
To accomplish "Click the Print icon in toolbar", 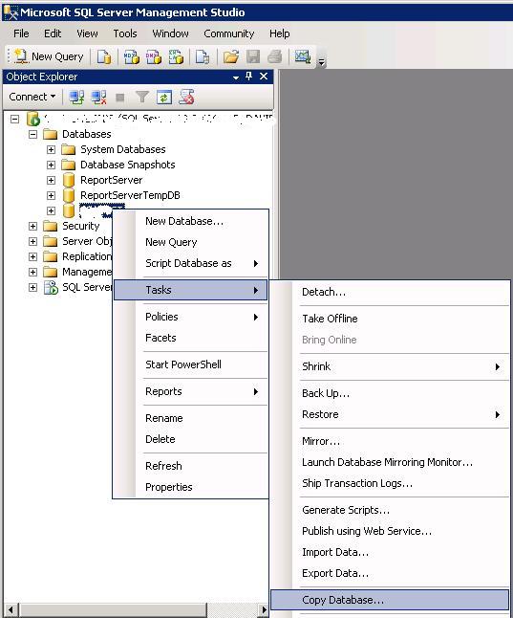I will click(275, 56).
